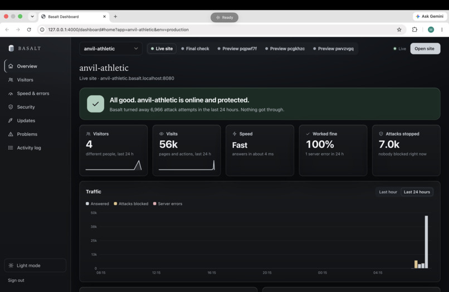449x292 pixels.
Task: Open the Chrome three-dot menu
Action: point(442,30)
